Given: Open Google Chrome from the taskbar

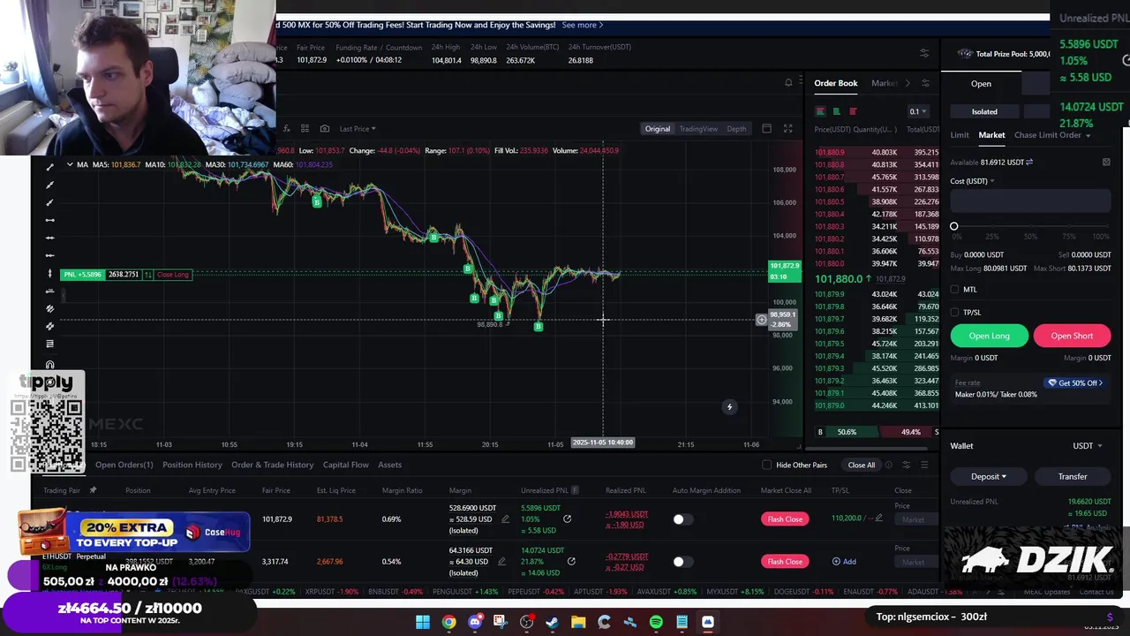Looking at the screenshot, I should pyautogui.click(x=448, y=623).
